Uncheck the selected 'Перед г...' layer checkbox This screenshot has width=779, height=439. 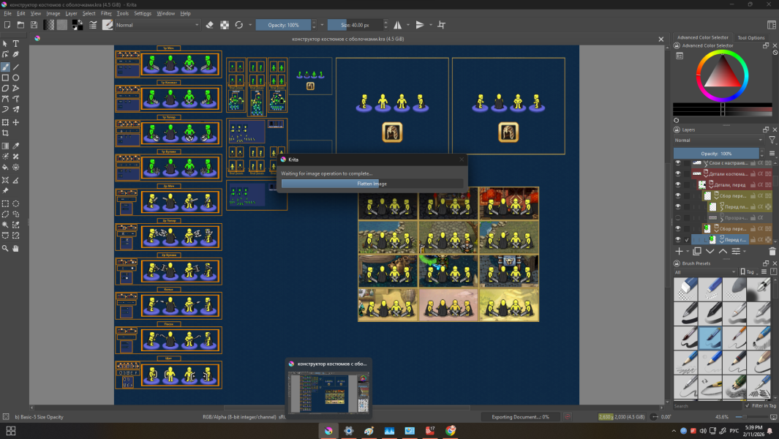[687, 240]
